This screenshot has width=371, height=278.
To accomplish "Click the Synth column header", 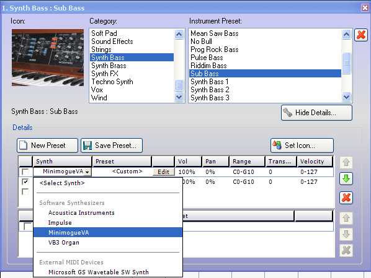I will point(62,162).
